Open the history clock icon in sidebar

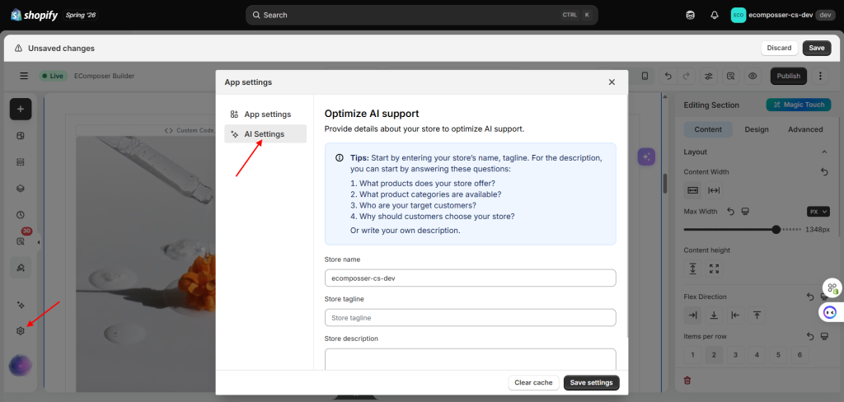click(x=21, y=215)
